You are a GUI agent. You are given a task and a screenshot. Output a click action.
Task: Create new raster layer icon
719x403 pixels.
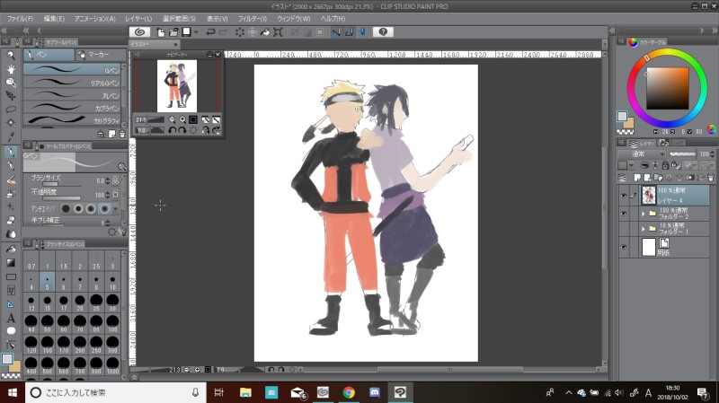(x=637, y=177)
